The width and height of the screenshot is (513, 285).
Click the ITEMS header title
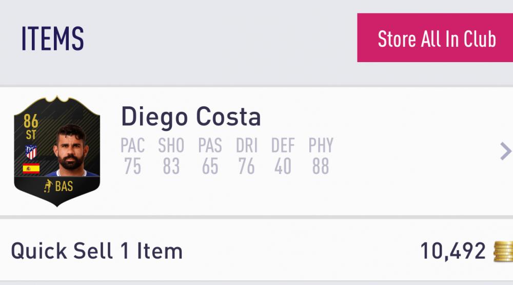52,39
